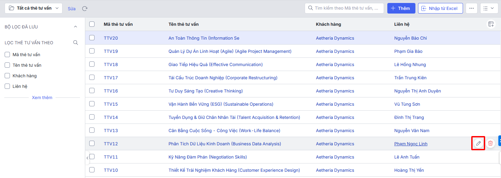Expand more filters via Xem thêm

pos(42,97)
